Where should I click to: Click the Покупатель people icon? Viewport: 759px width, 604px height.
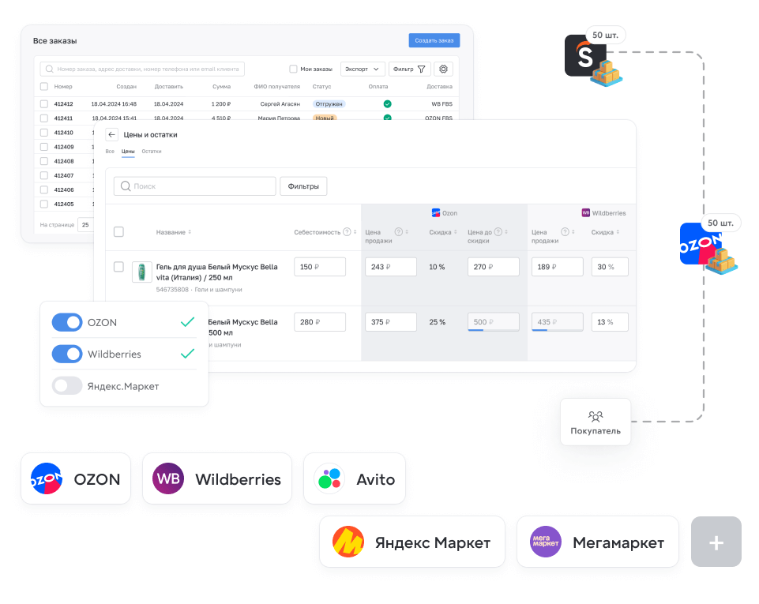595,416
